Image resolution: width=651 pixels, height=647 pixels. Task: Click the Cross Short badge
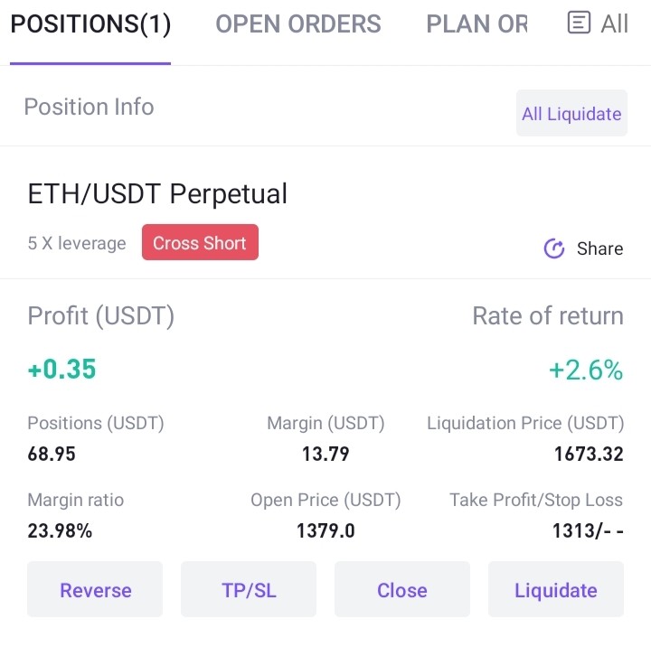tap(200, 243)
